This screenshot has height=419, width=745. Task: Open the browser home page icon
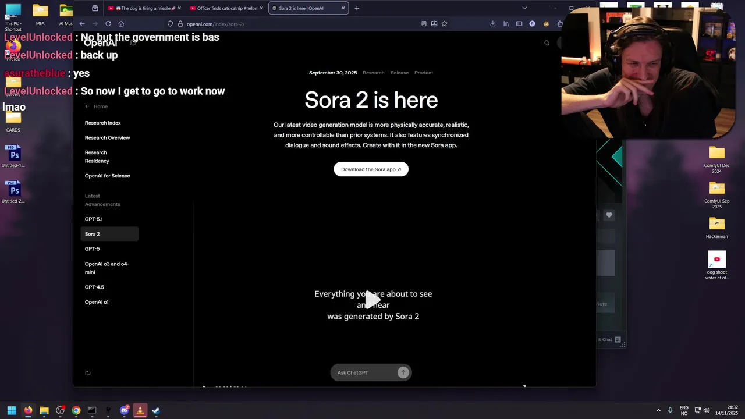click(121, 24)
